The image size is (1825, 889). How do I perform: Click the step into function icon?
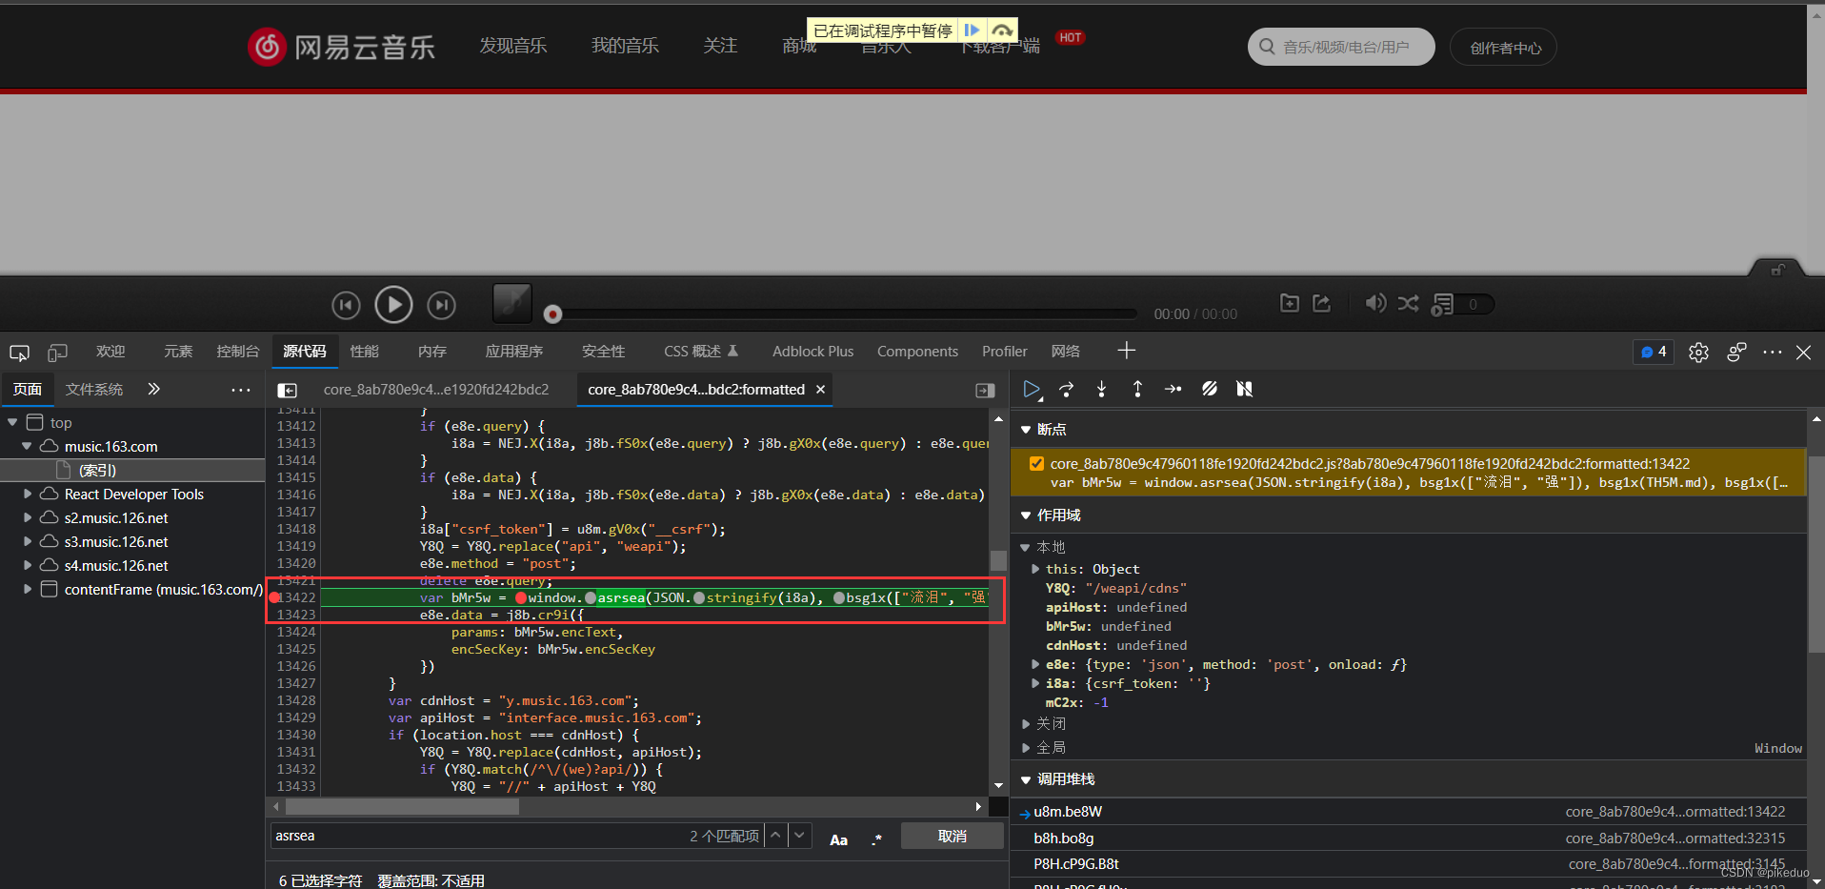pyautogui.click(x=1102, y=389)
